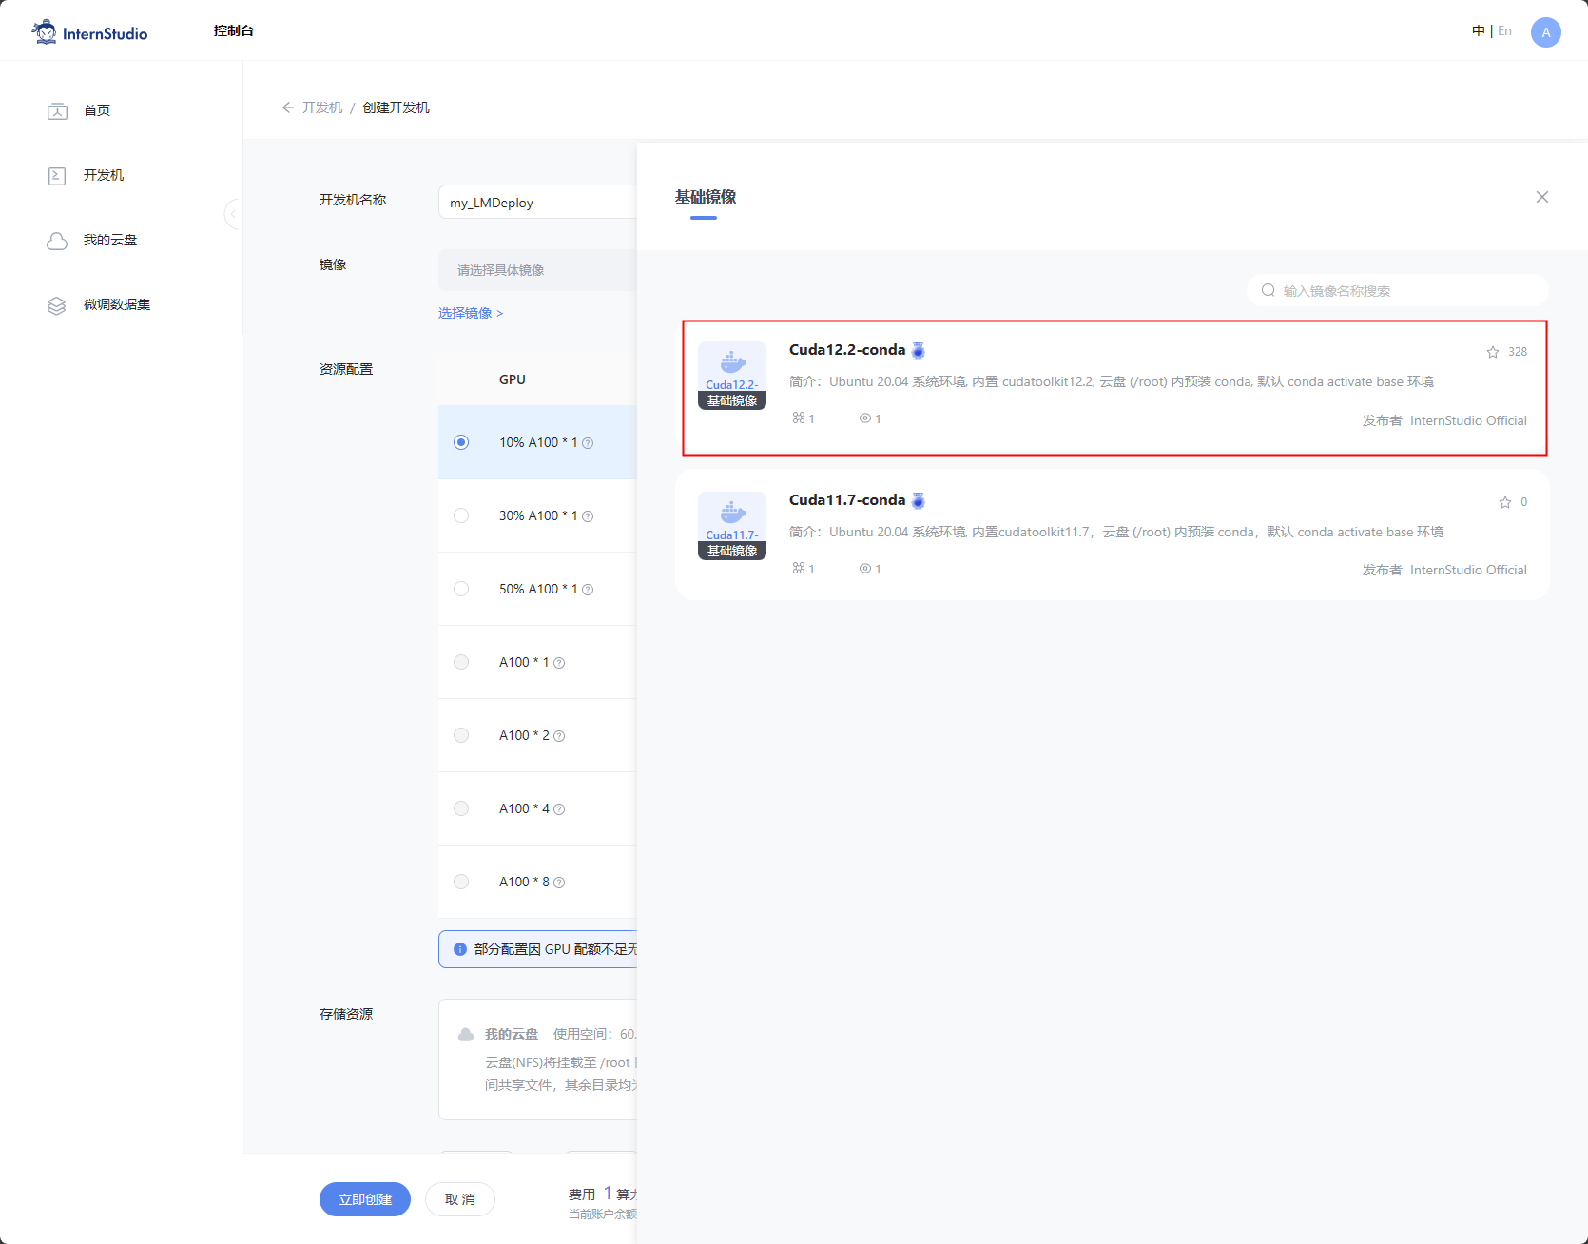Click the GPU count icon on Cuda11.7-conda card

(799, 568)
